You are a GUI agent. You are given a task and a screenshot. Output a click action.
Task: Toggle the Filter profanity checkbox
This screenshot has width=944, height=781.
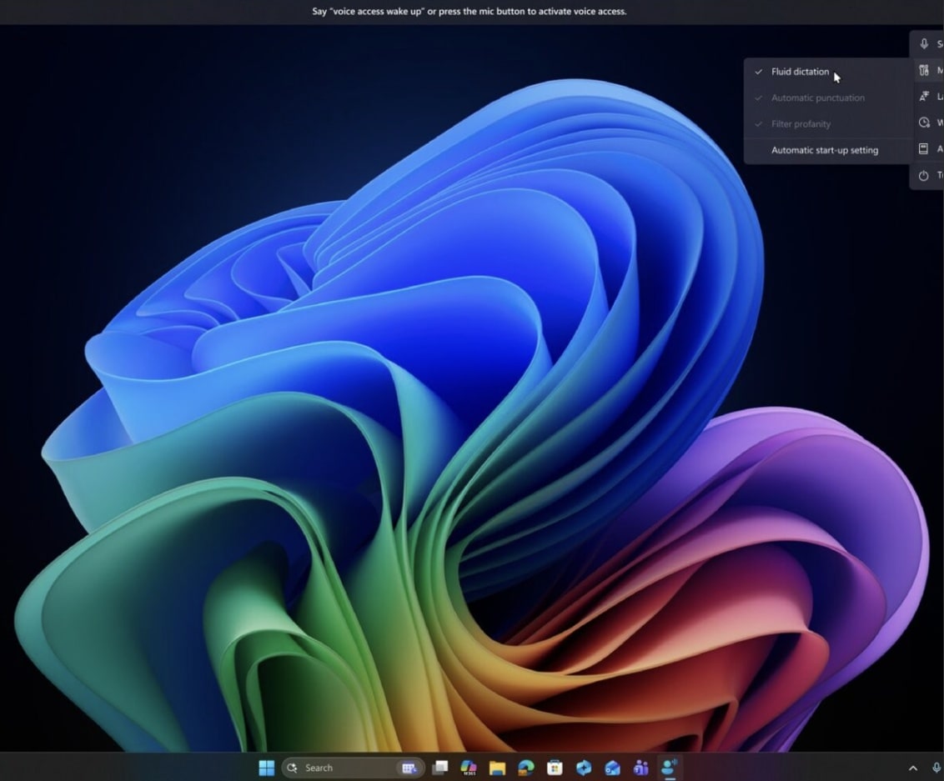801,123
